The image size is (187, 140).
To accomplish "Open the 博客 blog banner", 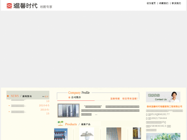I will (163, 137).
